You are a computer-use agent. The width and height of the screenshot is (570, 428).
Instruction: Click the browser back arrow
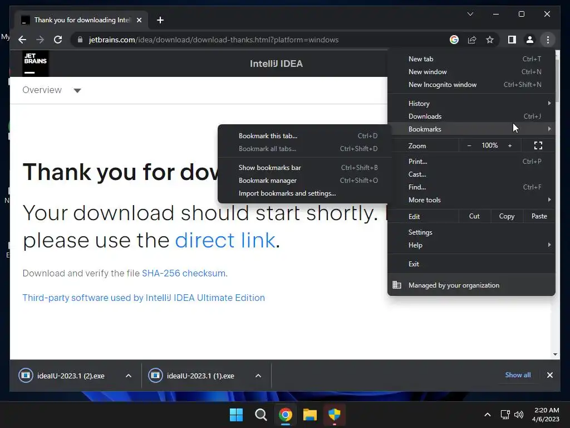22,40
